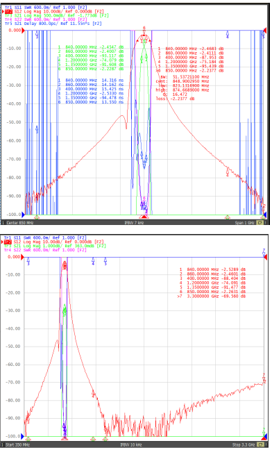Click the Start 350 MHz field in lower status bar
This screenshot has width=272, height=450.
(18, 445)
